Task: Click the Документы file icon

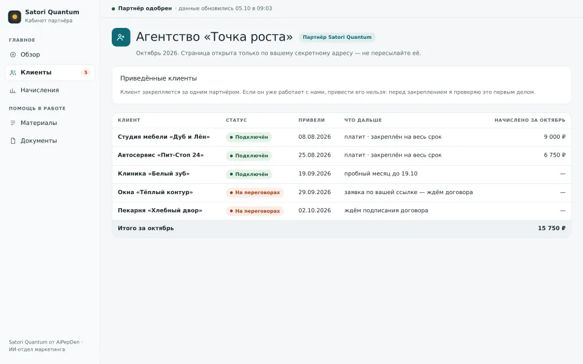Action: pyautogui.click(x=13, y=141)
